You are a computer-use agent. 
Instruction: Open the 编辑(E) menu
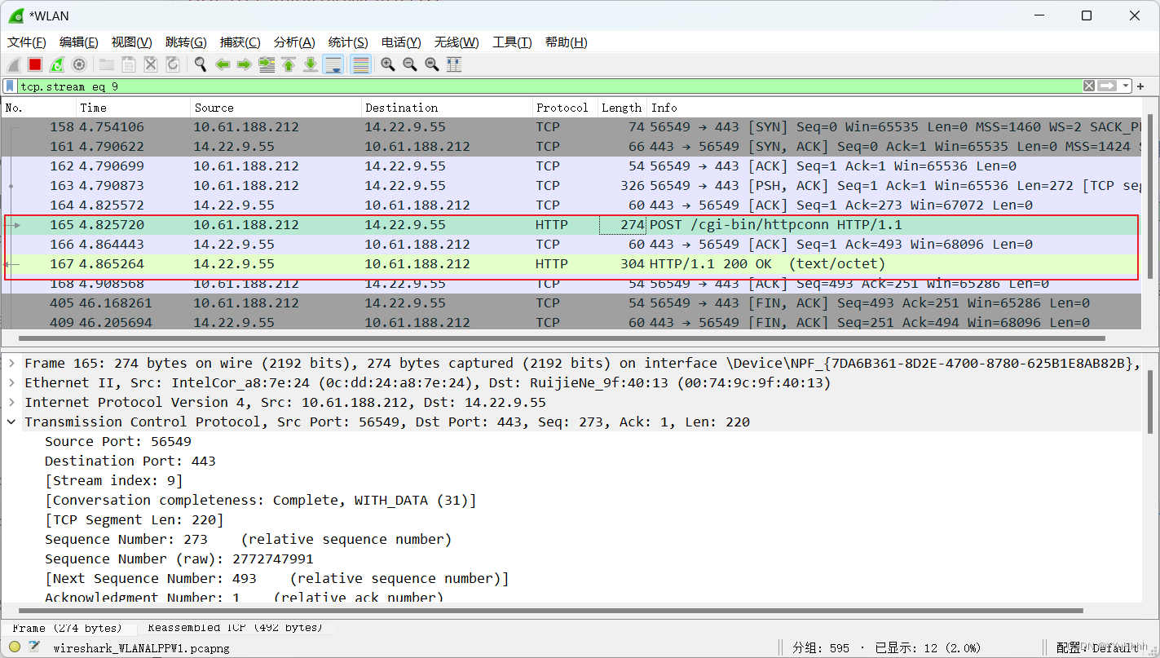(x=79, y=42)
